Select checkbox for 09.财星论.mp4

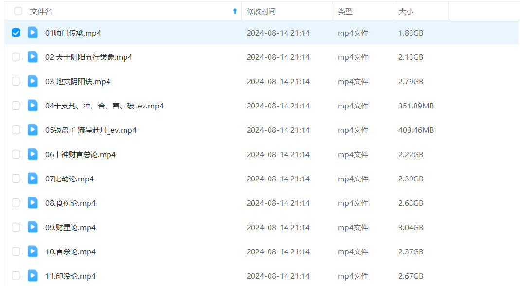point(16,227)
